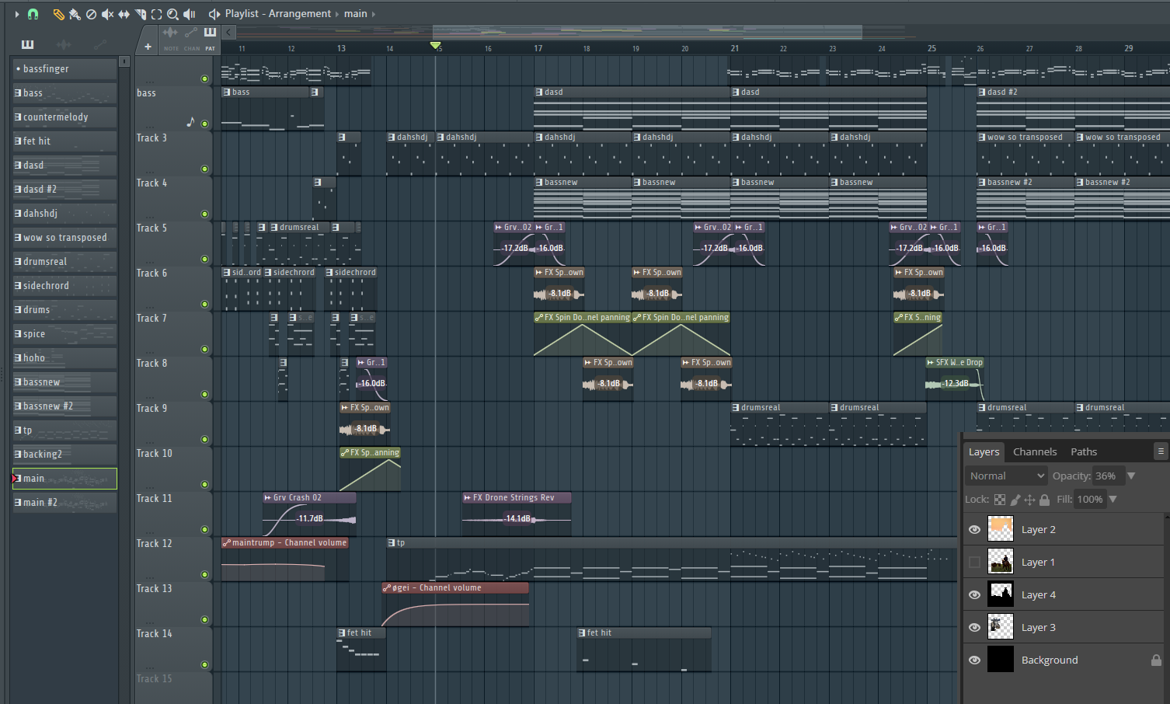
Task: Open the øgei Channel volume clip menu
Action: point(387,588)
